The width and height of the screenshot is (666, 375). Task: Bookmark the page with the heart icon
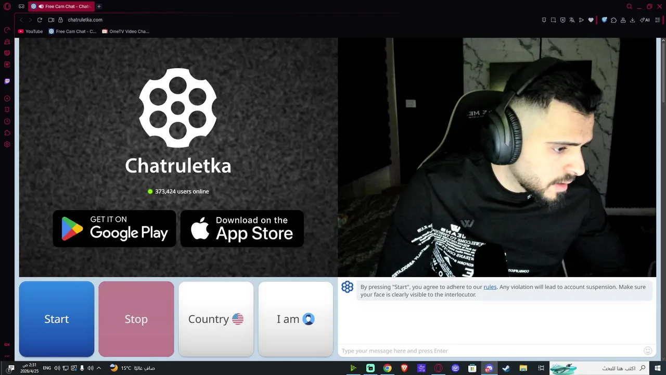(591, 20)
